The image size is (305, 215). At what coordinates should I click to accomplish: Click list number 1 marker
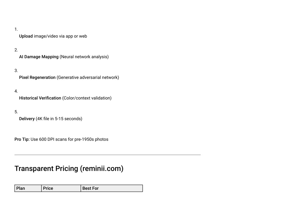(16, 29)
